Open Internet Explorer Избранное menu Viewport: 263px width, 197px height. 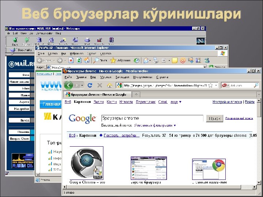coord(77,54)
